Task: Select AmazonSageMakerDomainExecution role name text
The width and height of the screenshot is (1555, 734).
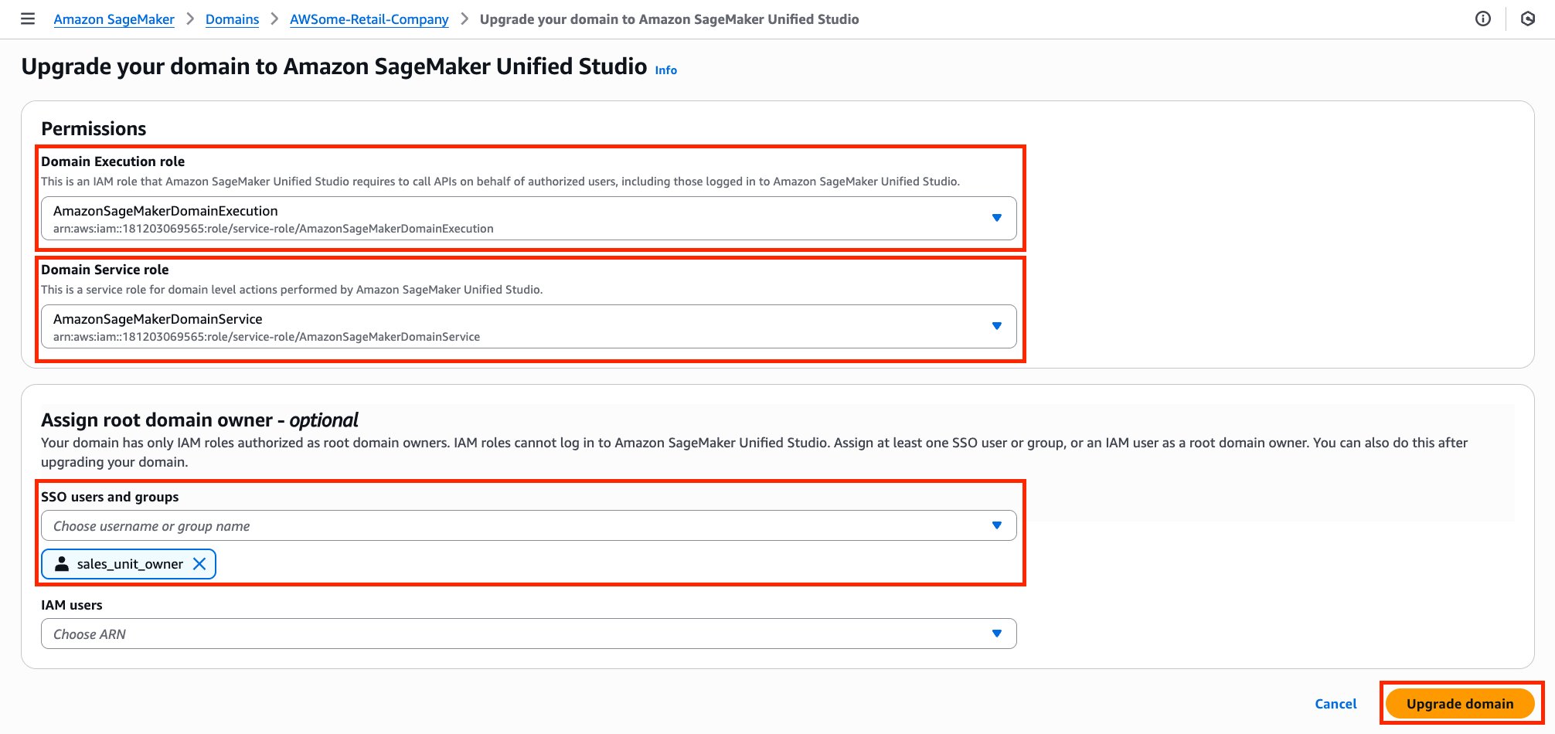Action: tap(165, 211)
